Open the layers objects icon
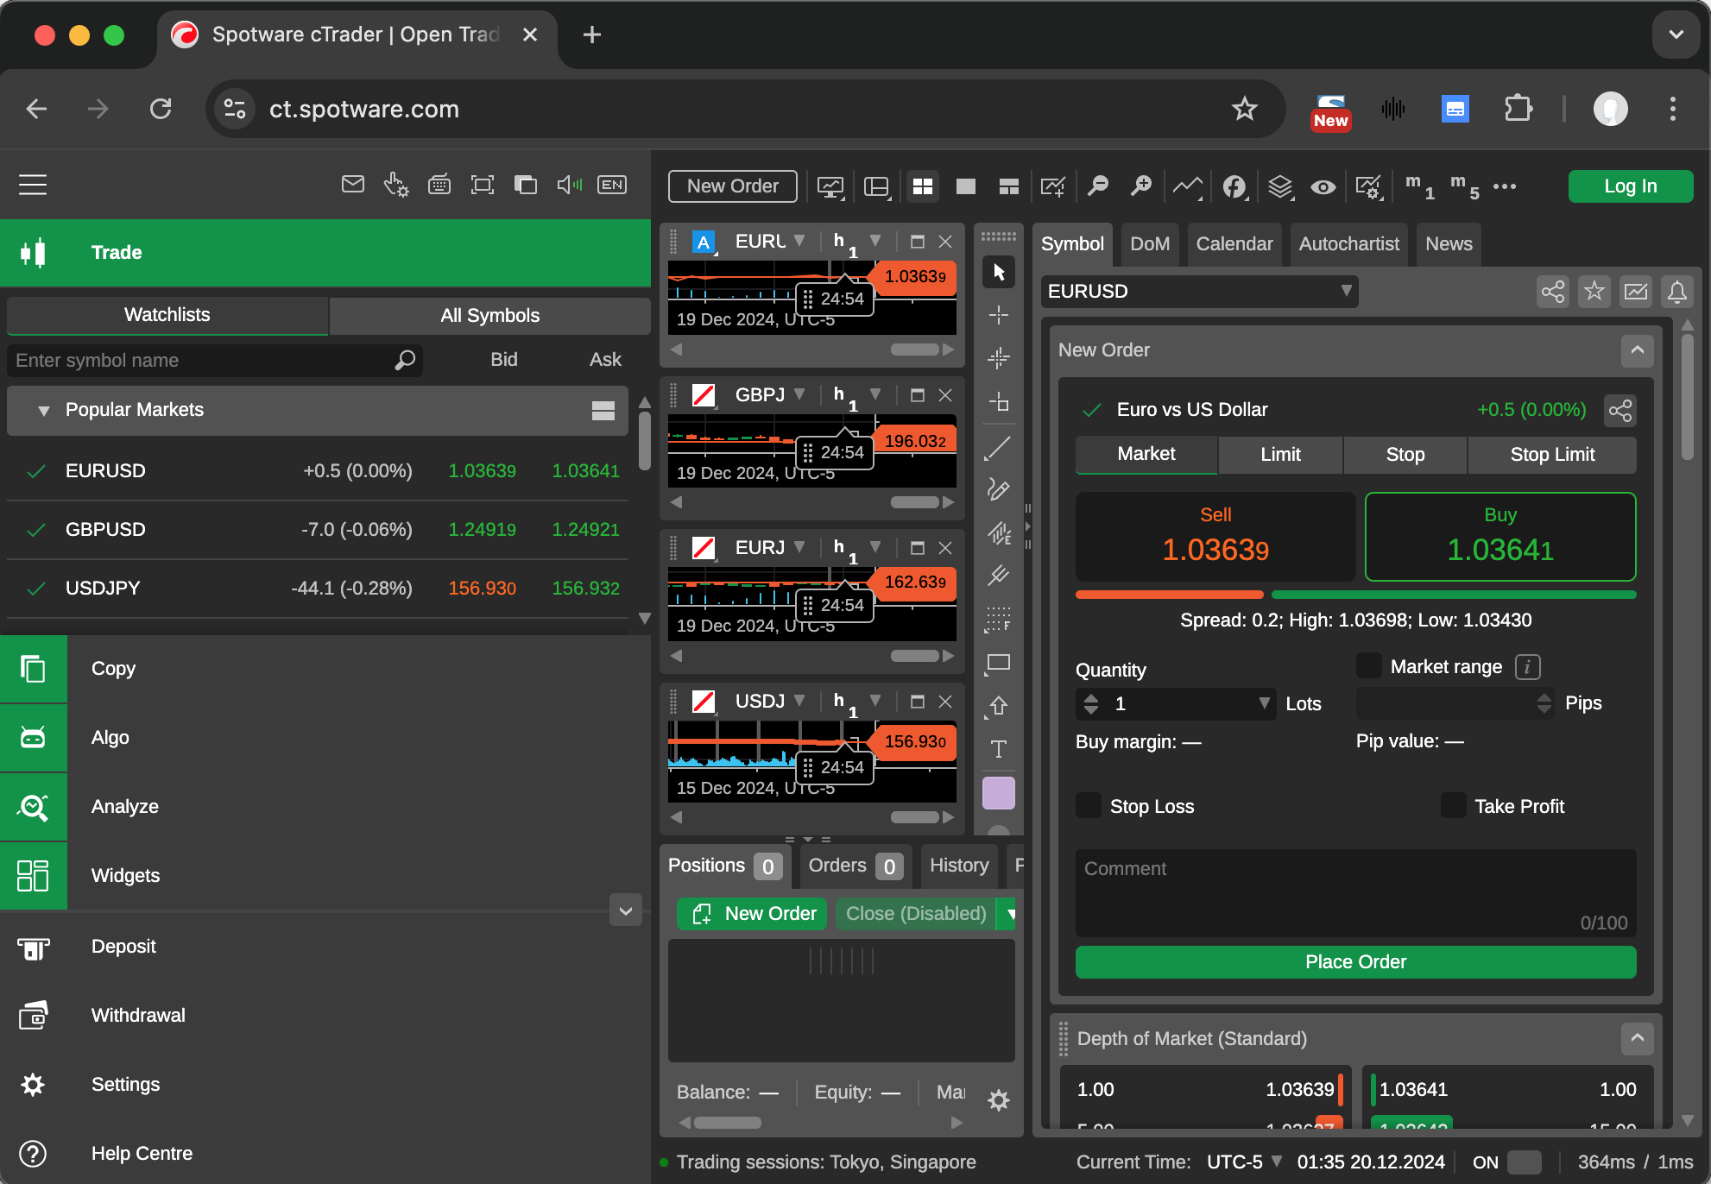This screenshot has width=1711, height=1184. point(1280,186)
